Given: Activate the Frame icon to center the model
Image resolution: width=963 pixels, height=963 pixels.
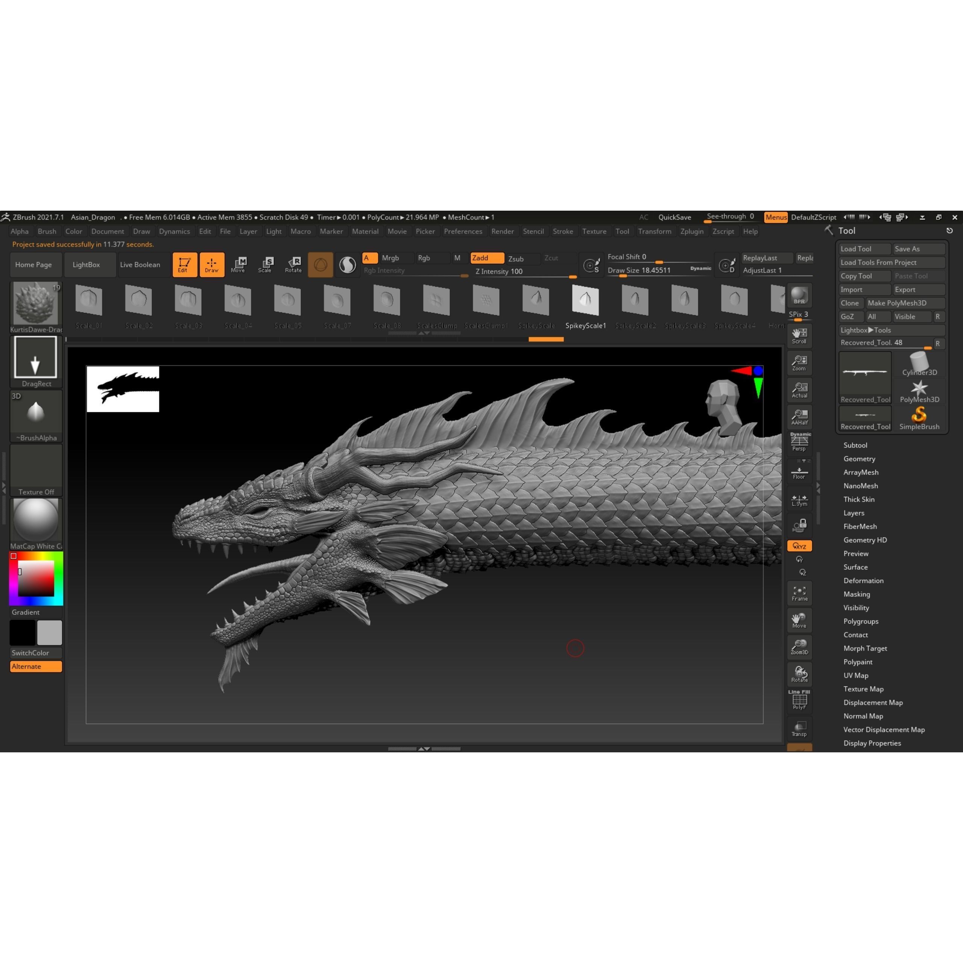Looking at the screenshot, I should [799, 593].
